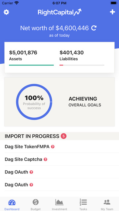The width and height of the screenshot is (119, 211).
Task: Refresh net worth with reload icon
Action: (x=94, y=28)
